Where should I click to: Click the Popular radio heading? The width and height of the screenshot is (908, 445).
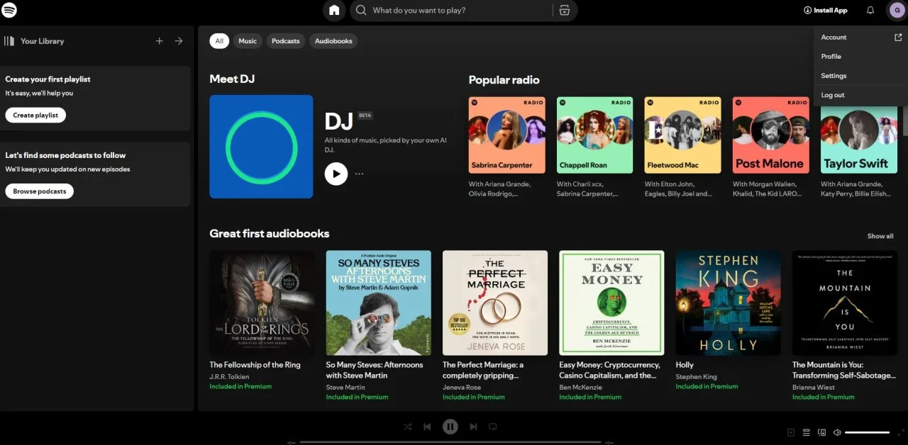[x=504, y=80]
